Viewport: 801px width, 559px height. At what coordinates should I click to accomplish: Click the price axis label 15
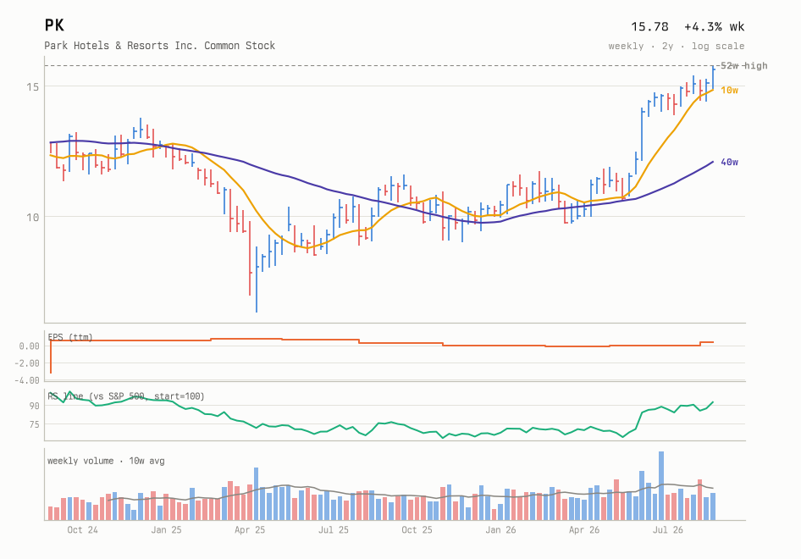[x=33, y=86]
